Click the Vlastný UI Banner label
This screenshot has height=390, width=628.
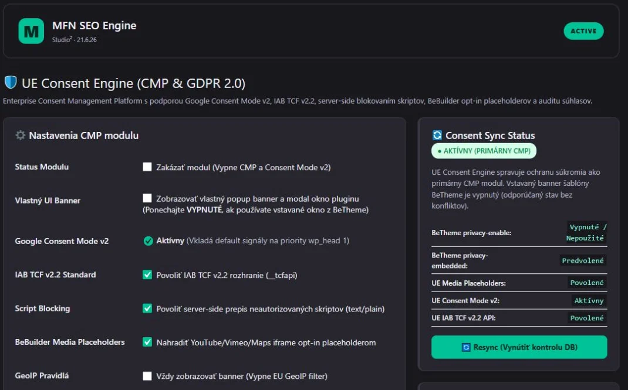point(48,201)
